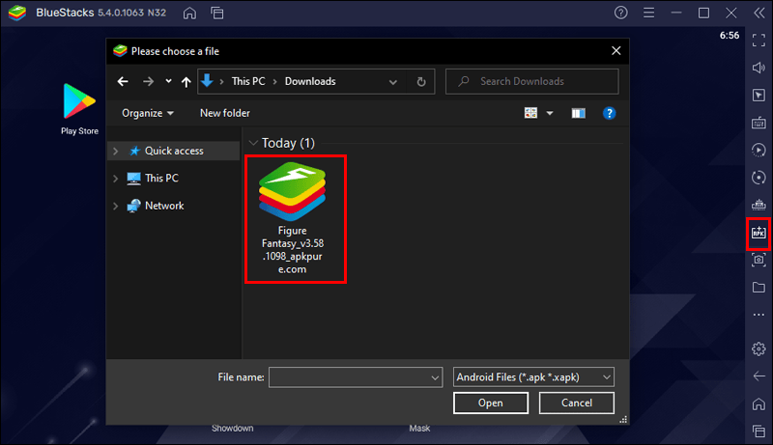Open the multi-instance windows icon in title bar
This screenshot has height=445, width=773.
[x=216, y=13]
